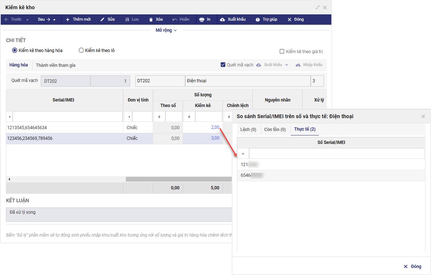Close the So sánh Serial/IMEI popup

click(x=423, y=117)
